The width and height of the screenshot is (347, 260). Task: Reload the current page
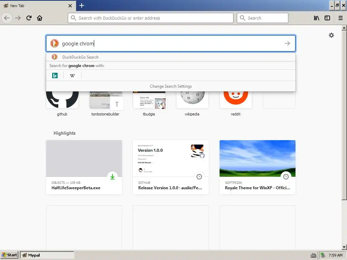click(29, 18)
